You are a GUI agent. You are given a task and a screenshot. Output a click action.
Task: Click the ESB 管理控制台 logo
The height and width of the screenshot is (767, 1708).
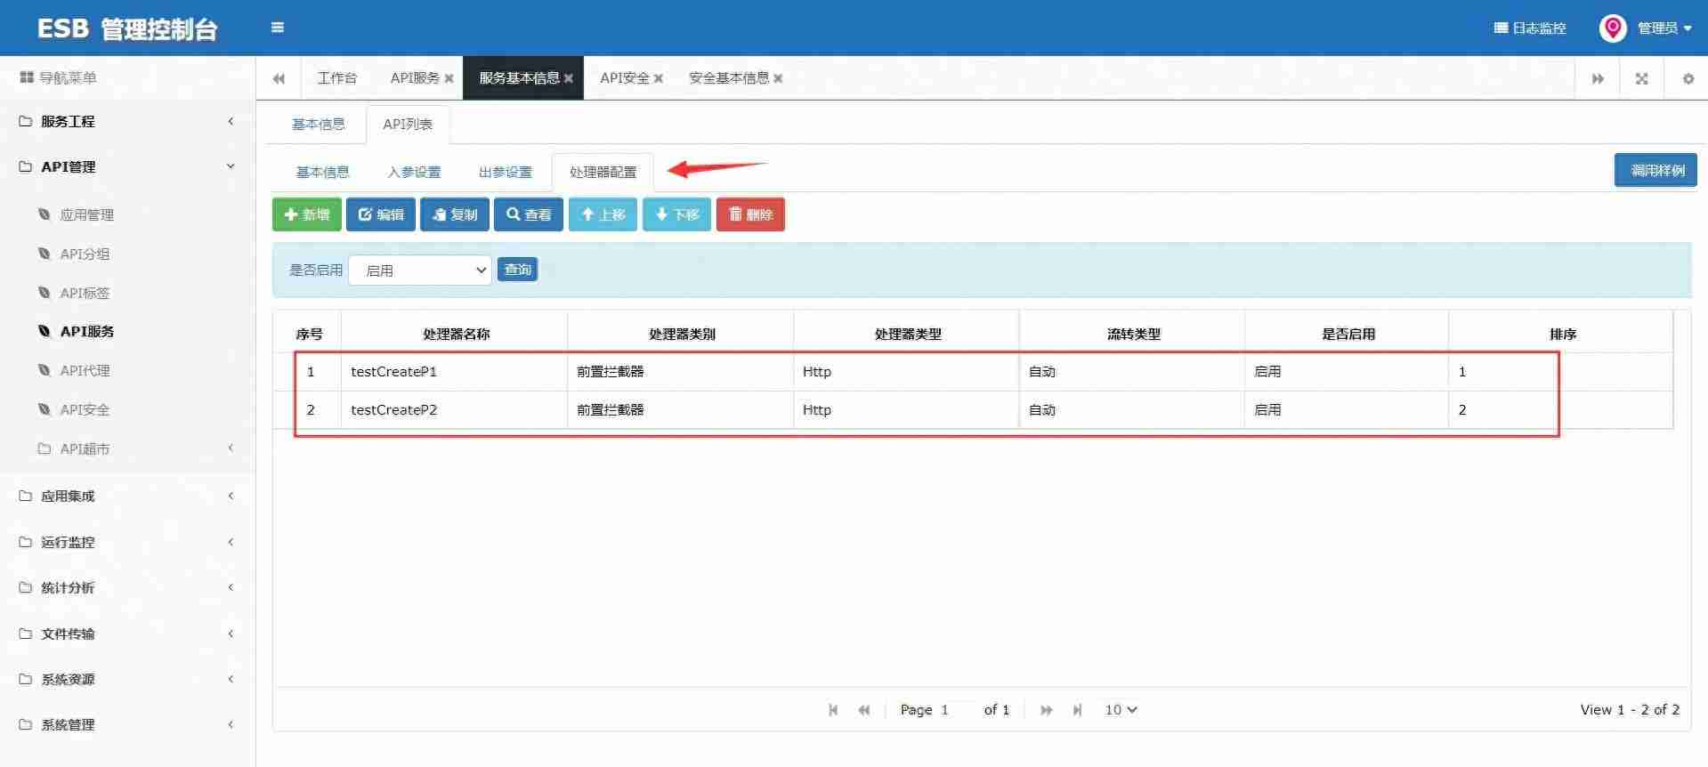[127, 29]
